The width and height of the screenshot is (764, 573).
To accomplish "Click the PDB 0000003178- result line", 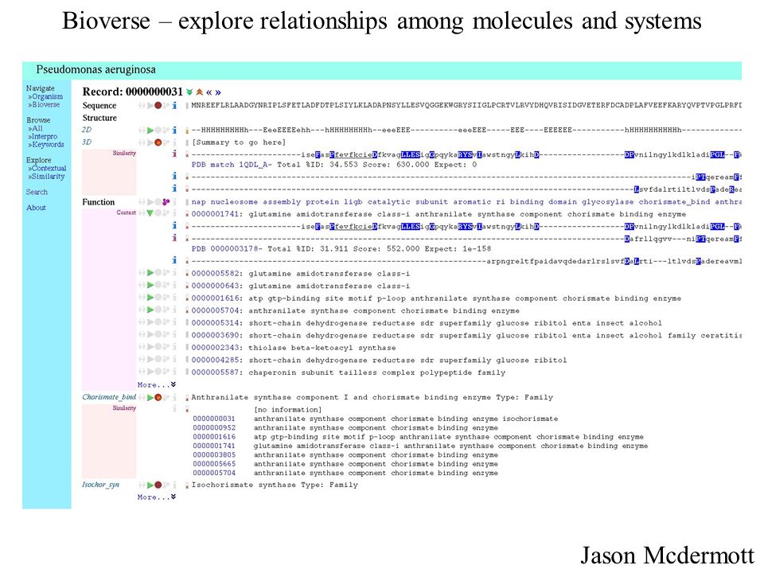I will pyautogui.click(x=341, y=248).
